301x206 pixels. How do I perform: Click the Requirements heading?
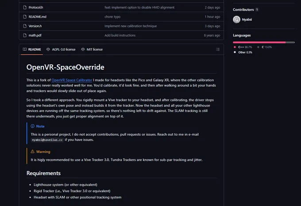pyautogui.click(x=43, y=173)
